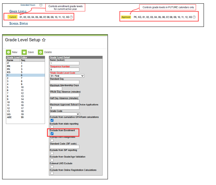Enable Exclude from state reporting checkbox
This screenshot has height=185, width=216.
click(x=52, y=127)
